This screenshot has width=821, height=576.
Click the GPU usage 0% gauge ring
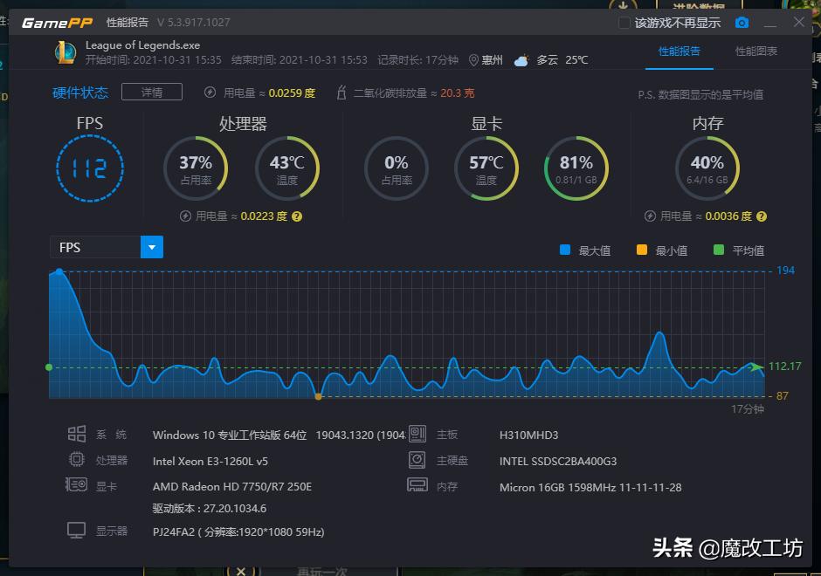(x=396, y=168)
